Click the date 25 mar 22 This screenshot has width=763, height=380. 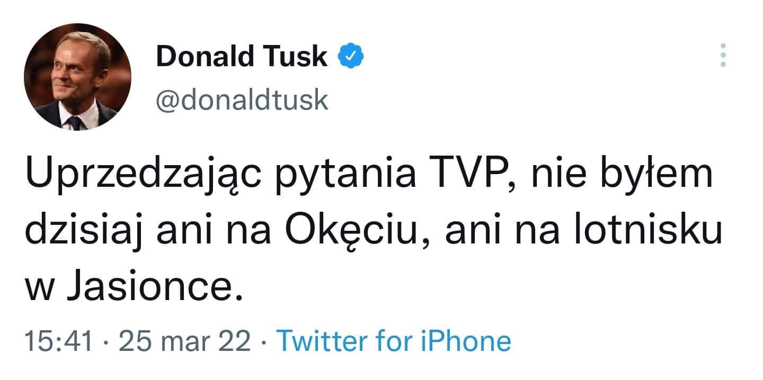click(x=185, y=341)
